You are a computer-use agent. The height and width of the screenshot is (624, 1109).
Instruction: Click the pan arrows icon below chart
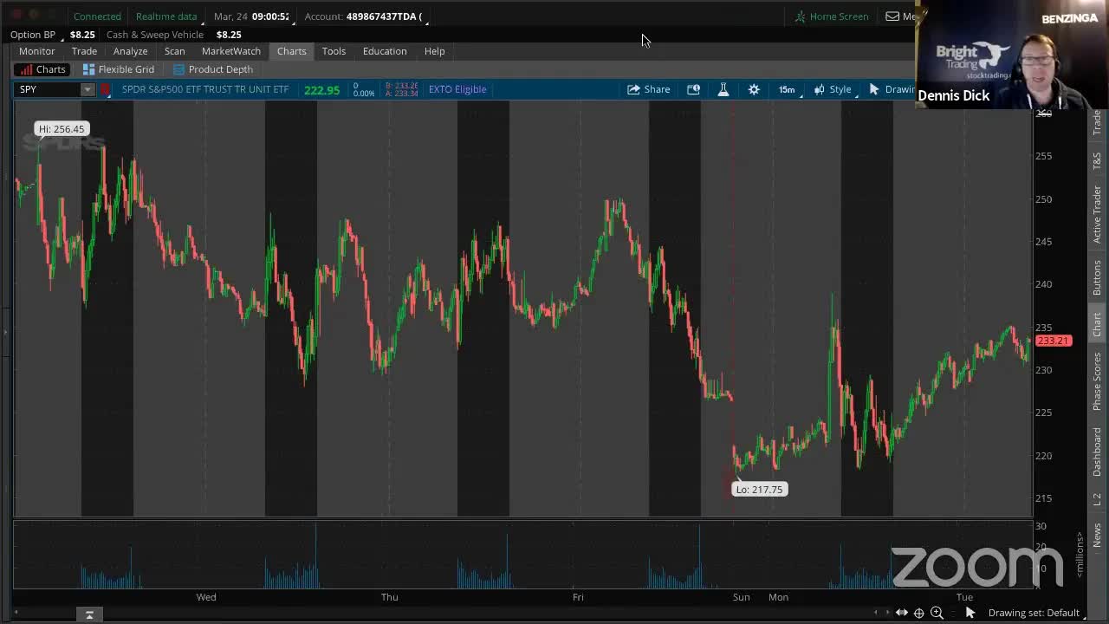902,613
